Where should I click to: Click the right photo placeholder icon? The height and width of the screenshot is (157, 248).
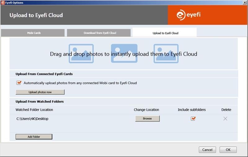166,53
